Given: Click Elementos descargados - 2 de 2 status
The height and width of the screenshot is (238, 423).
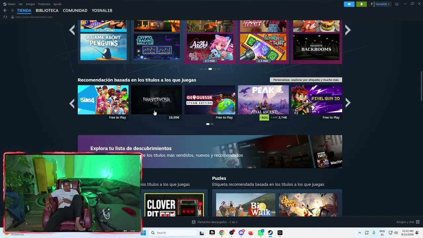Looking at the screenshot, I should click(217, 222).
